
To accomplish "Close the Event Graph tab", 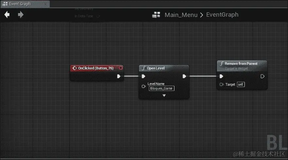I will tap(45, 4).
